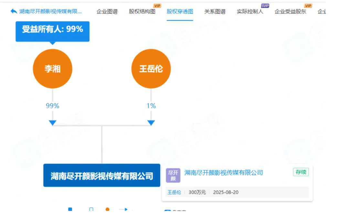Click the VIP badge on 企业受益股东
349x217 pixels.
click(308, 5)
